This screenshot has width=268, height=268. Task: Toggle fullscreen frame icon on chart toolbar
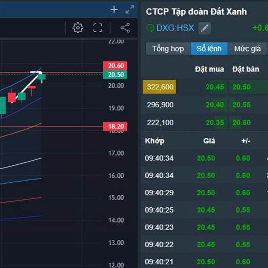point(98,28)
